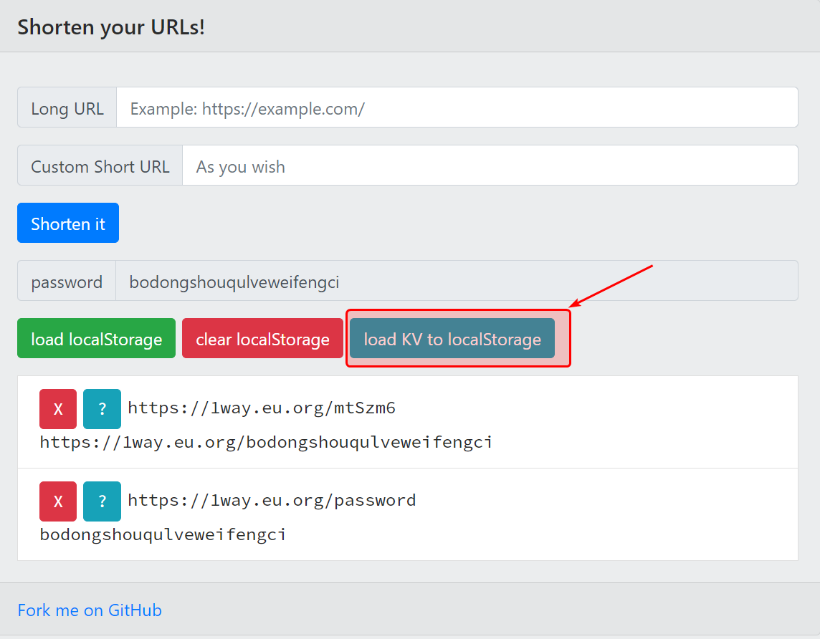Viewport: 820px width, 639px height.
Task: Open the Fork me on GitHub link
Action: click(x=90, y=610)
